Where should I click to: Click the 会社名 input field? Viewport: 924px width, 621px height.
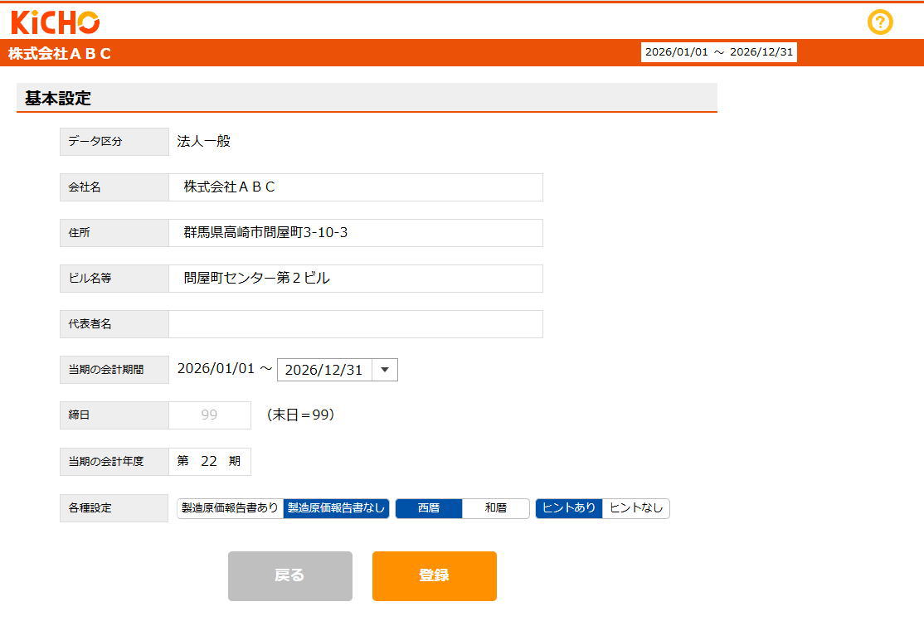pos(356,187)
